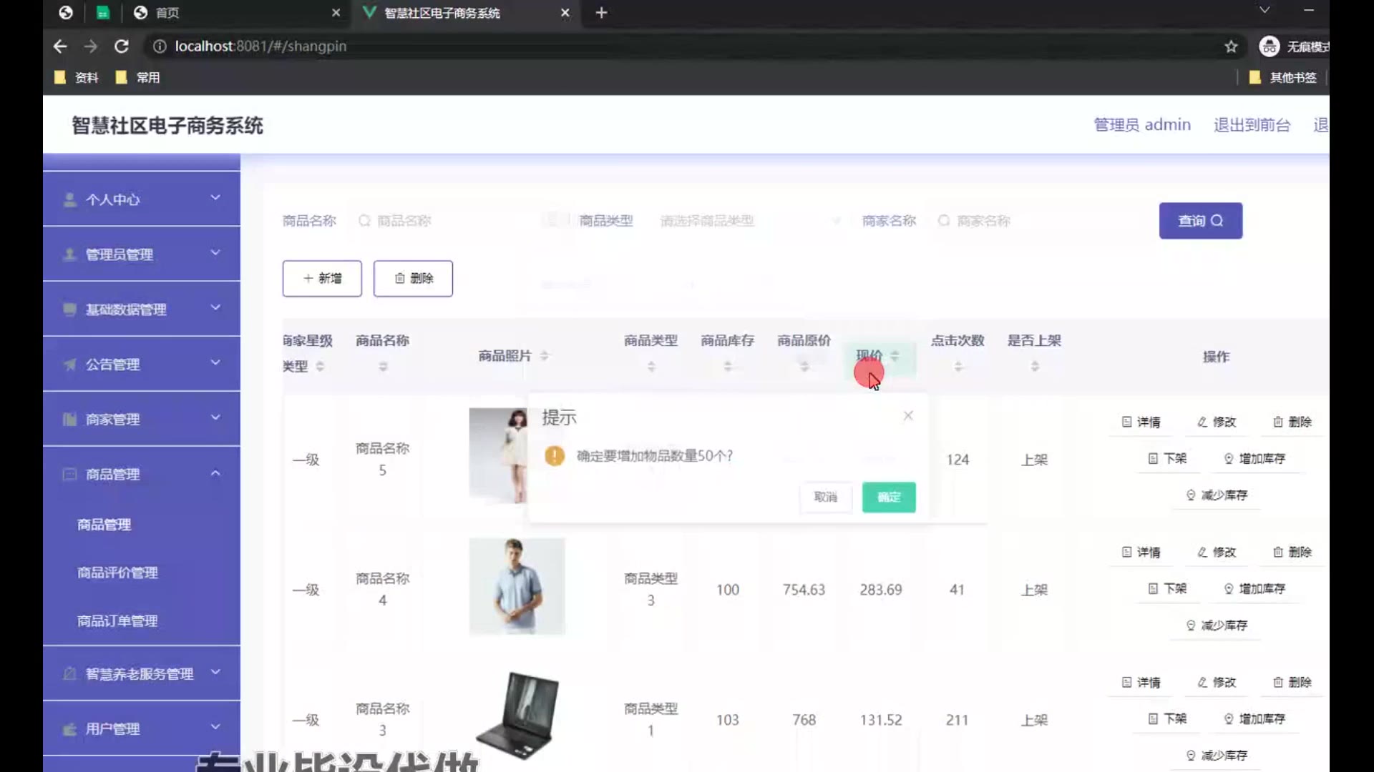Sort by 商品名称 column arrows

383,367
